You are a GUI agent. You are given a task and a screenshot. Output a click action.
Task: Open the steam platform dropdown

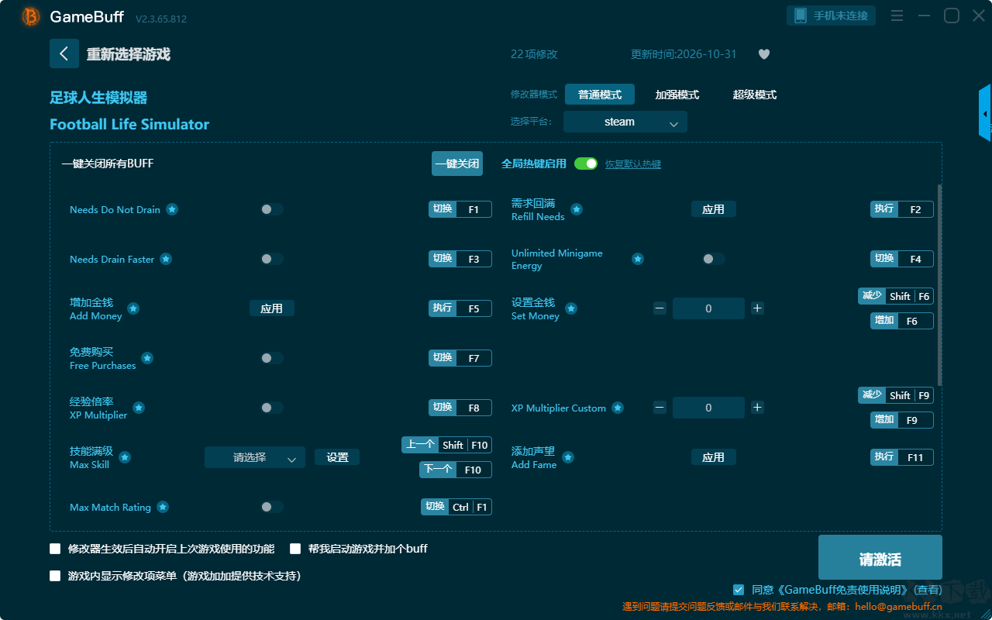[625, 122]
